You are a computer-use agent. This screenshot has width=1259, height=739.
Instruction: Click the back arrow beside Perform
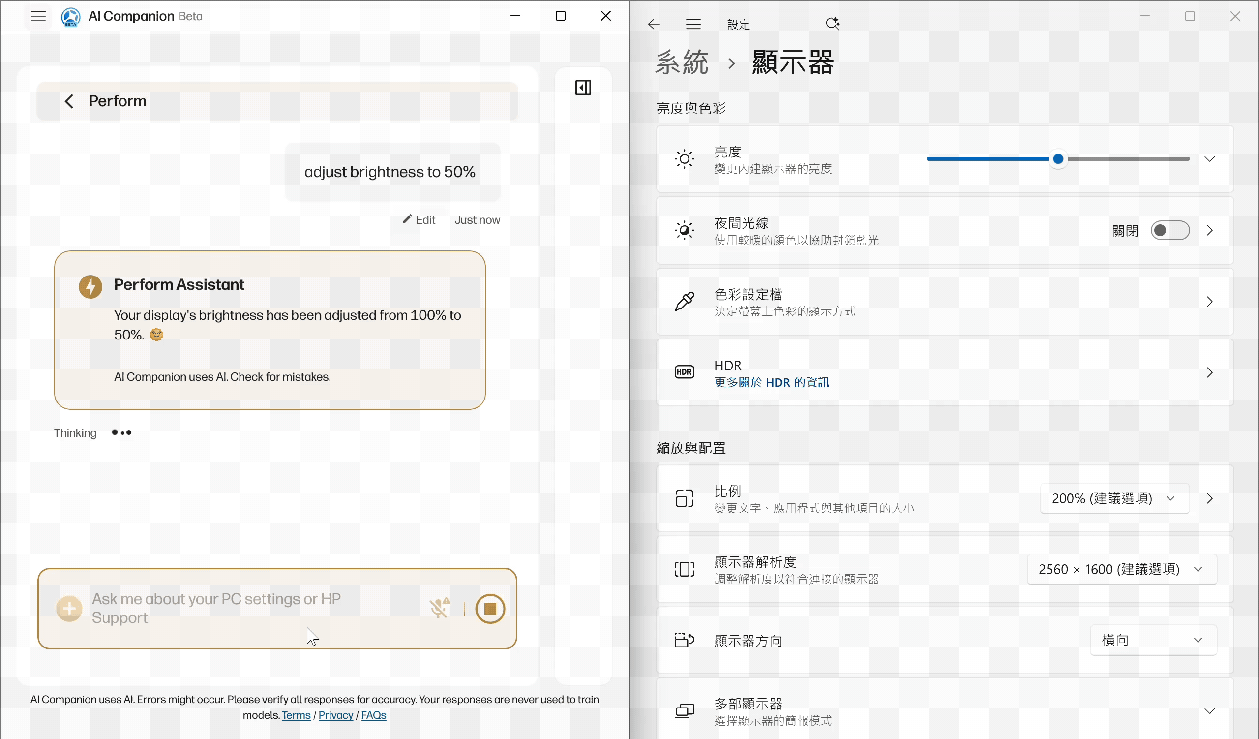click(x=69, y=101)
